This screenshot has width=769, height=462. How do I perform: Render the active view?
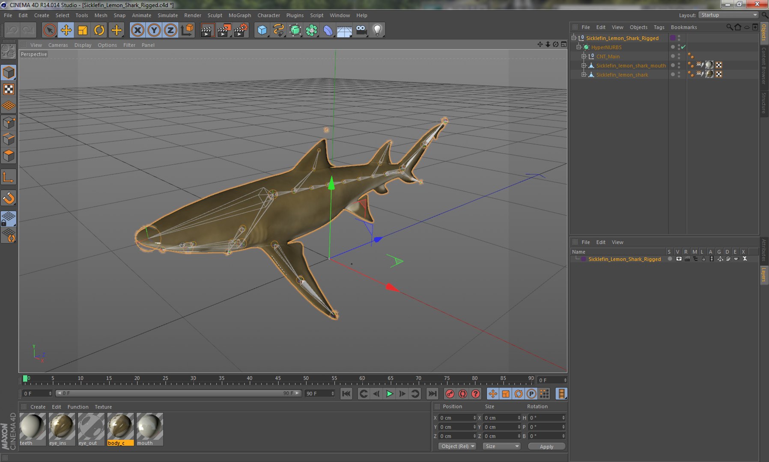point(207,30)
